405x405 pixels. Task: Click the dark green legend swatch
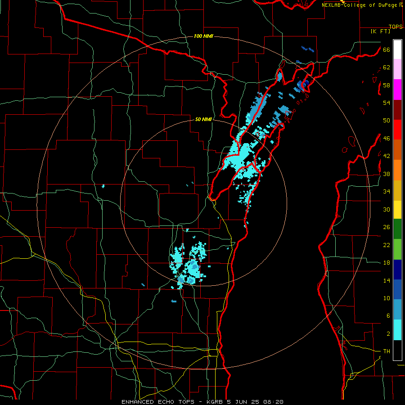click(397, 229)
